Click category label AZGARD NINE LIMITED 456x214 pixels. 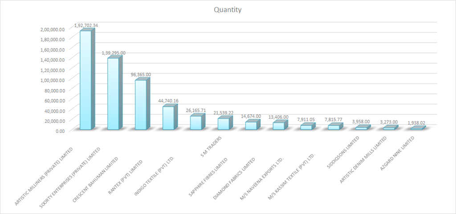pyautogui.click(x=398, y=153)
